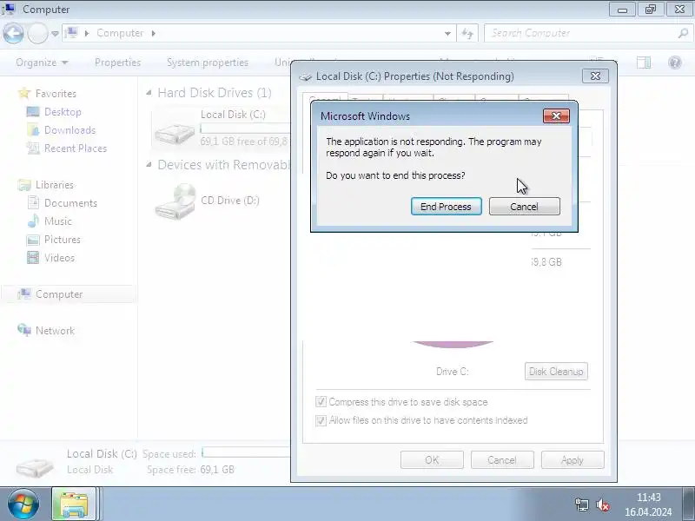This screenshot has height=521, width=695.
Task: Collapse the Hard Disk Drives (1) group
Action: tap(149, 93)
